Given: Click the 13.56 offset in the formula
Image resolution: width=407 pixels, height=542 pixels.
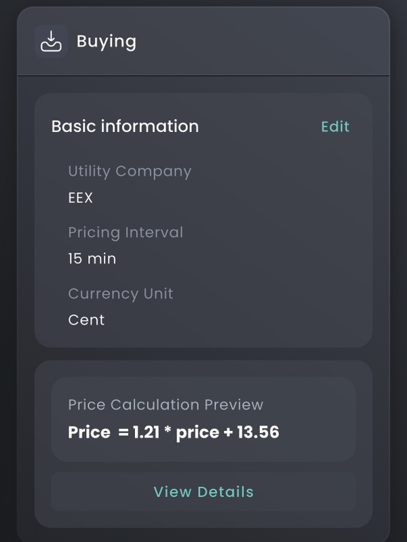Looking at the screenshot, I should [258, 432].
